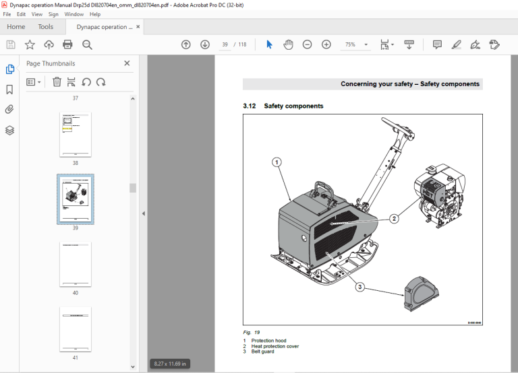Open the Add comment tool

(x=437, y=44)
